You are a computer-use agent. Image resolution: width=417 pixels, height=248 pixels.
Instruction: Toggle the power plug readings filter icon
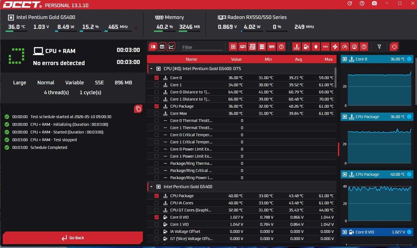tap(316, 47)
